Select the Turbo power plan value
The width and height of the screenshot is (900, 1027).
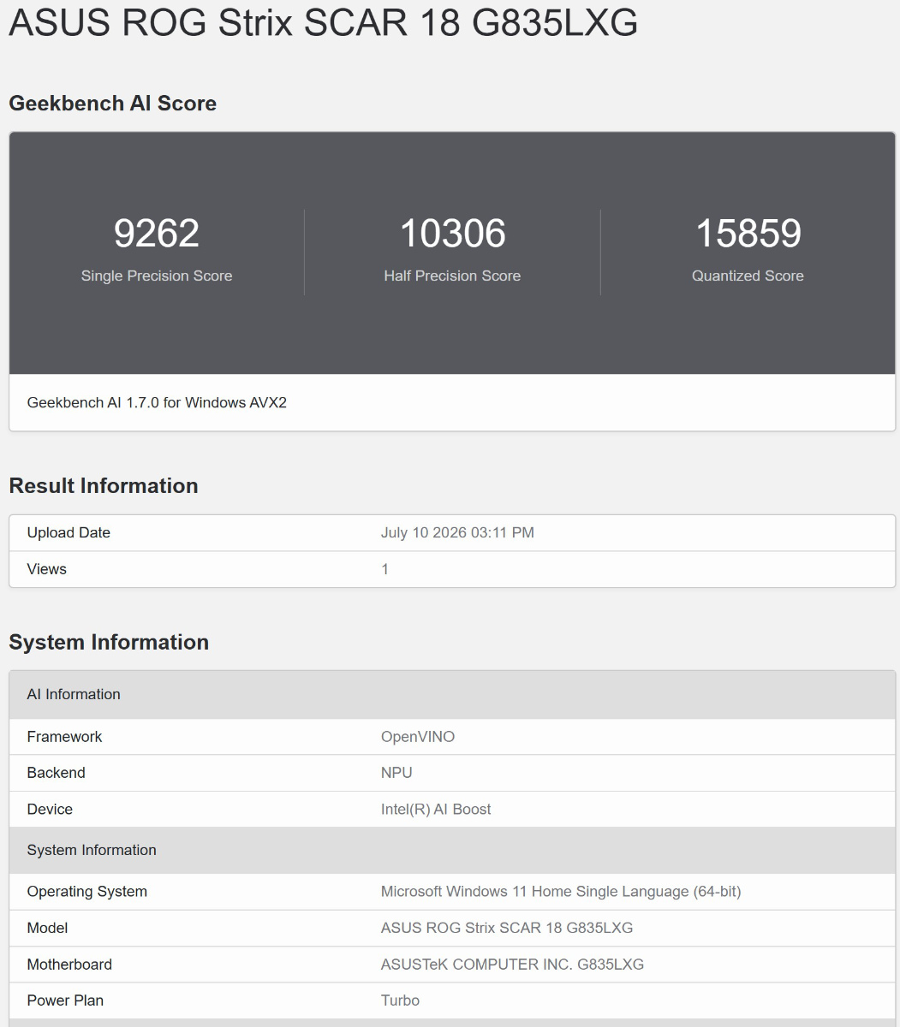[x=400, y=1000]
